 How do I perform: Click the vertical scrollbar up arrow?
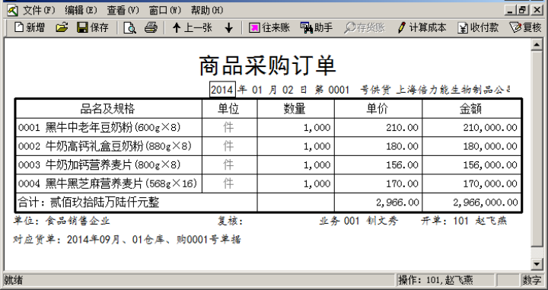click(x=537, y=45)
